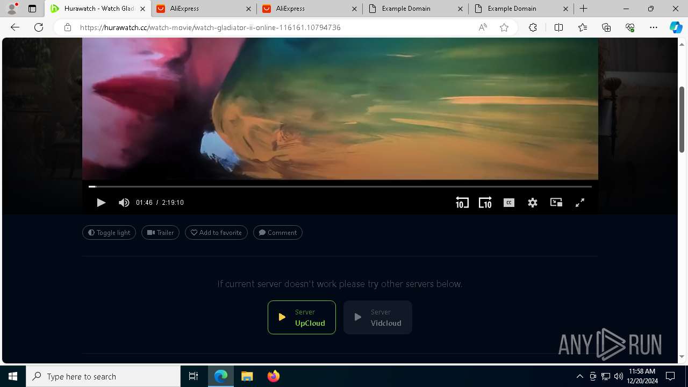Open Windows Start menu
The image size is (688, 387).
click(13, 376)
